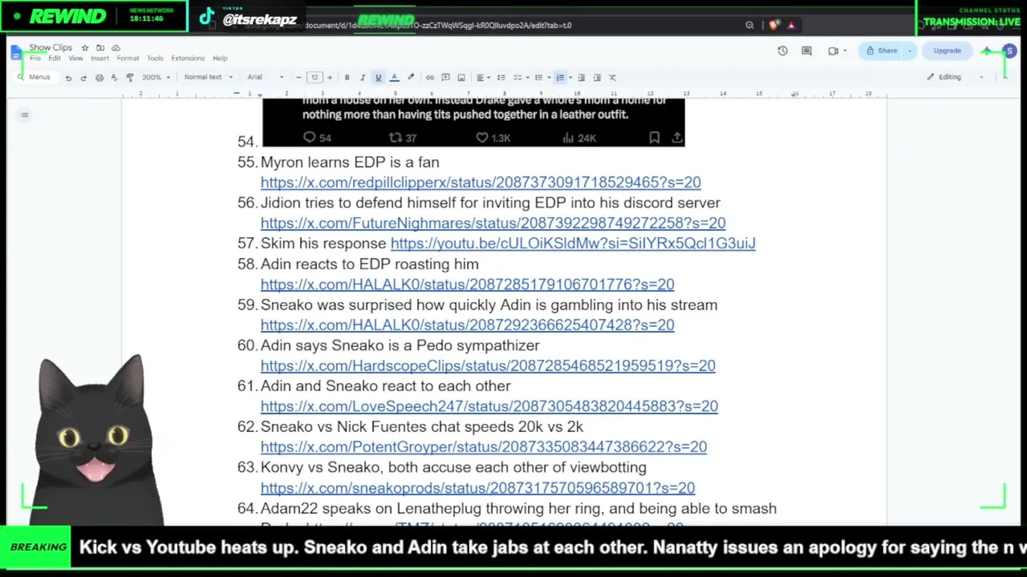This screenshot has height=577, width=1027.
Task: Redo the last undone edit
Action: 83,78
